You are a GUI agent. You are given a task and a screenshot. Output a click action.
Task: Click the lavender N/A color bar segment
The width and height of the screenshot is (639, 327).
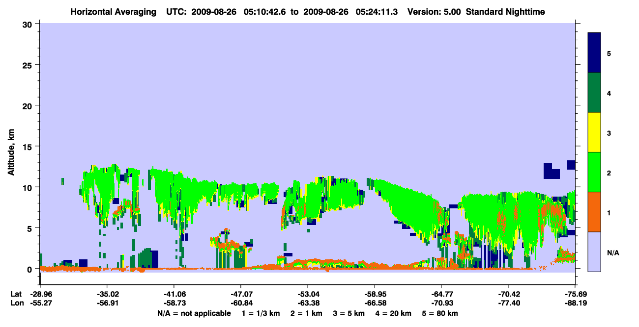pos(594,252)
